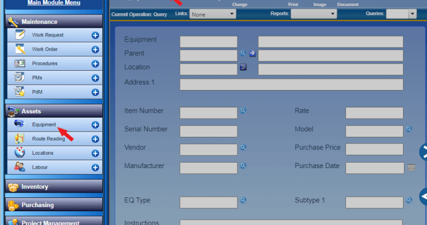Click the plus icon beside Labour
This screenshot has width=427, height=225.
click(95, 167)
